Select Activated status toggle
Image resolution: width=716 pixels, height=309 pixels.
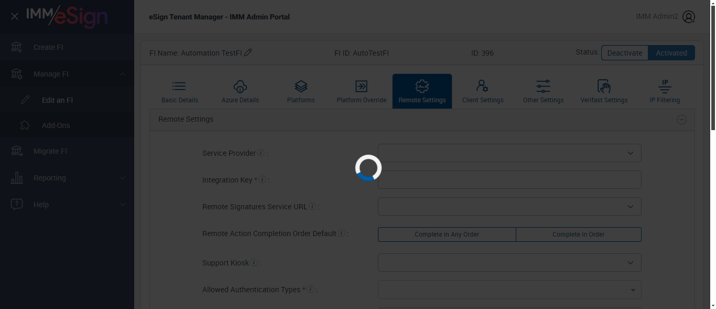click(x=671, y=52)
